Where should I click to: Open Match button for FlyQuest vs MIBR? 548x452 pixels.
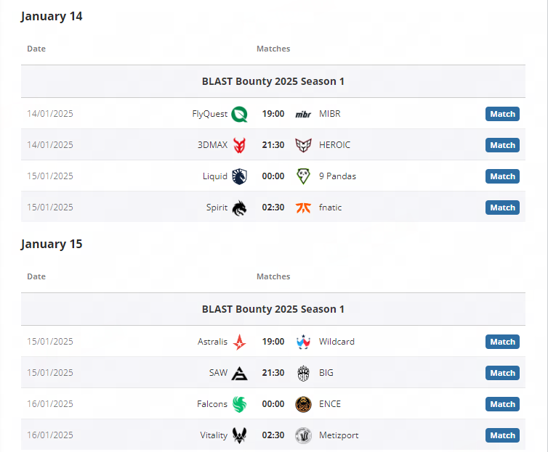[x=502, y=114]
